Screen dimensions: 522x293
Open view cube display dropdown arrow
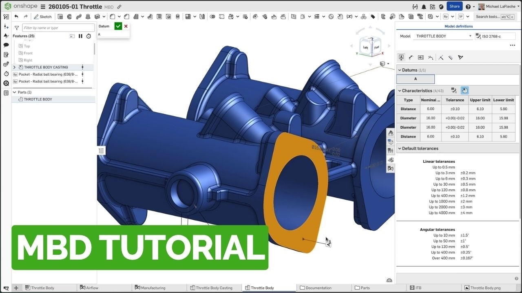pos(388,64)
